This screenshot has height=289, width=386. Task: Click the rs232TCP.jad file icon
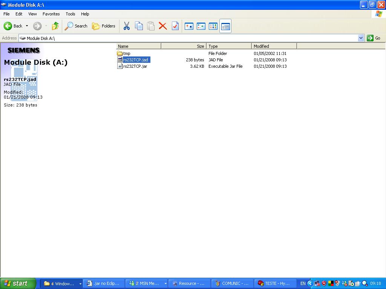point(119,60)
